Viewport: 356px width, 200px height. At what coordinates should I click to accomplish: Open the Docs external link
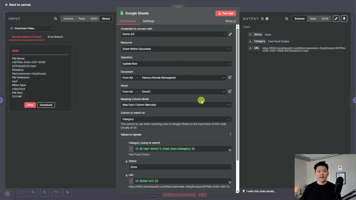230,21
